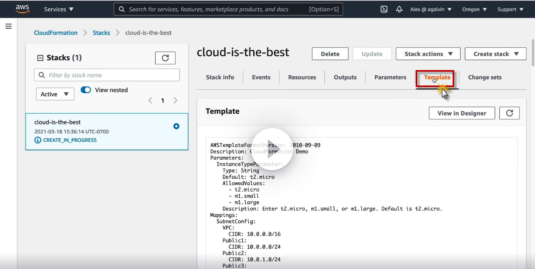Open the hamburger navigation menu
This screenshot has width=535, height=269.
9,26
